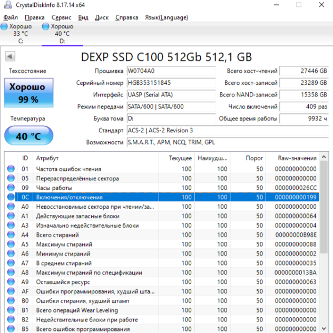333x333 pixels.
Task: Click the CrystalDiskInfo title bar app icon
Action: point(8,5)
